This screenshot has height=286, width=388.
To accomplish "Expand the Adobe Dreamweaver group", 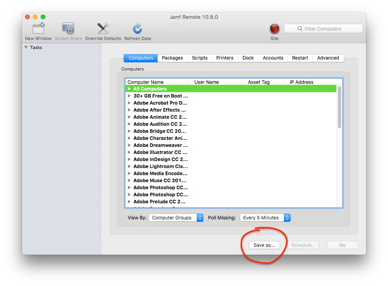I will pyautogui.click(x=129, y=145).
